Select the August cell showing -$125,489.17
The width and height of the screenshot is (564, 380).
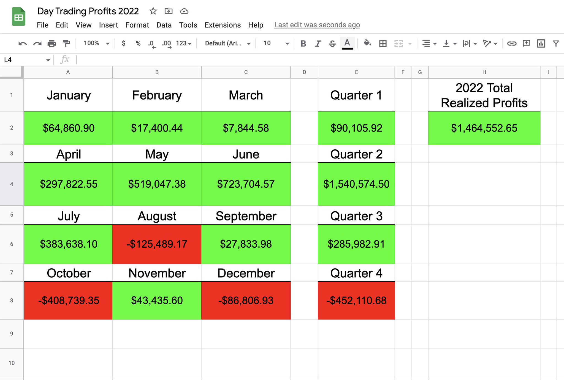pyautogui.click(x=157, y=244)
